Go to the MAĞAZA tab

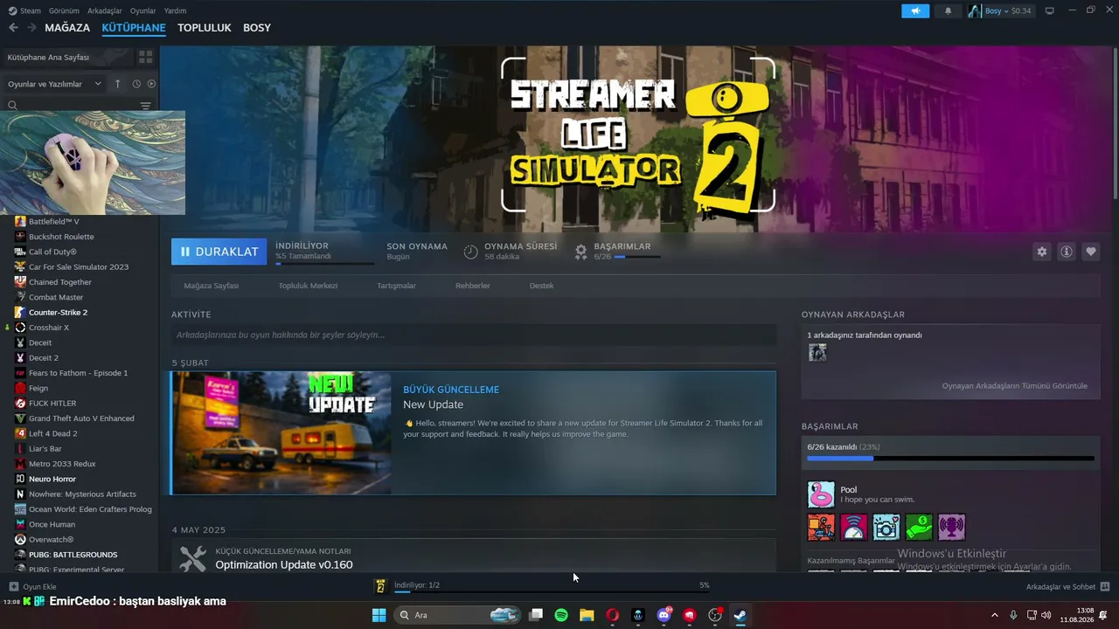coord(67,28)
